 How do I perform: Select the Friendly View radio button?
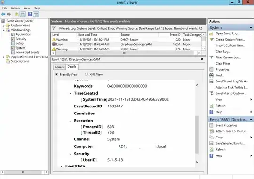point(57,74)
